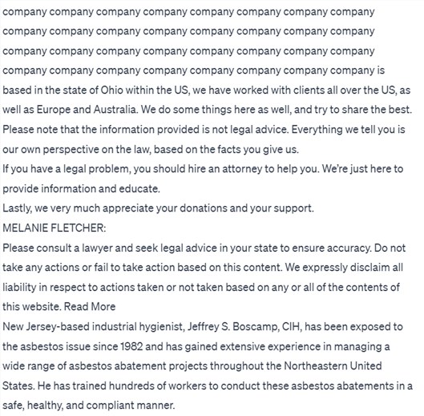The width and height of the screenshot is (424, 416).
Task: Click the word "Lastly," starting the line
Action: pos(18,208)
